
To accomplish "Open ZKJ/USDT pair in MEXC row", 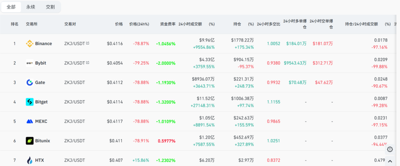I will pos(75,121).
